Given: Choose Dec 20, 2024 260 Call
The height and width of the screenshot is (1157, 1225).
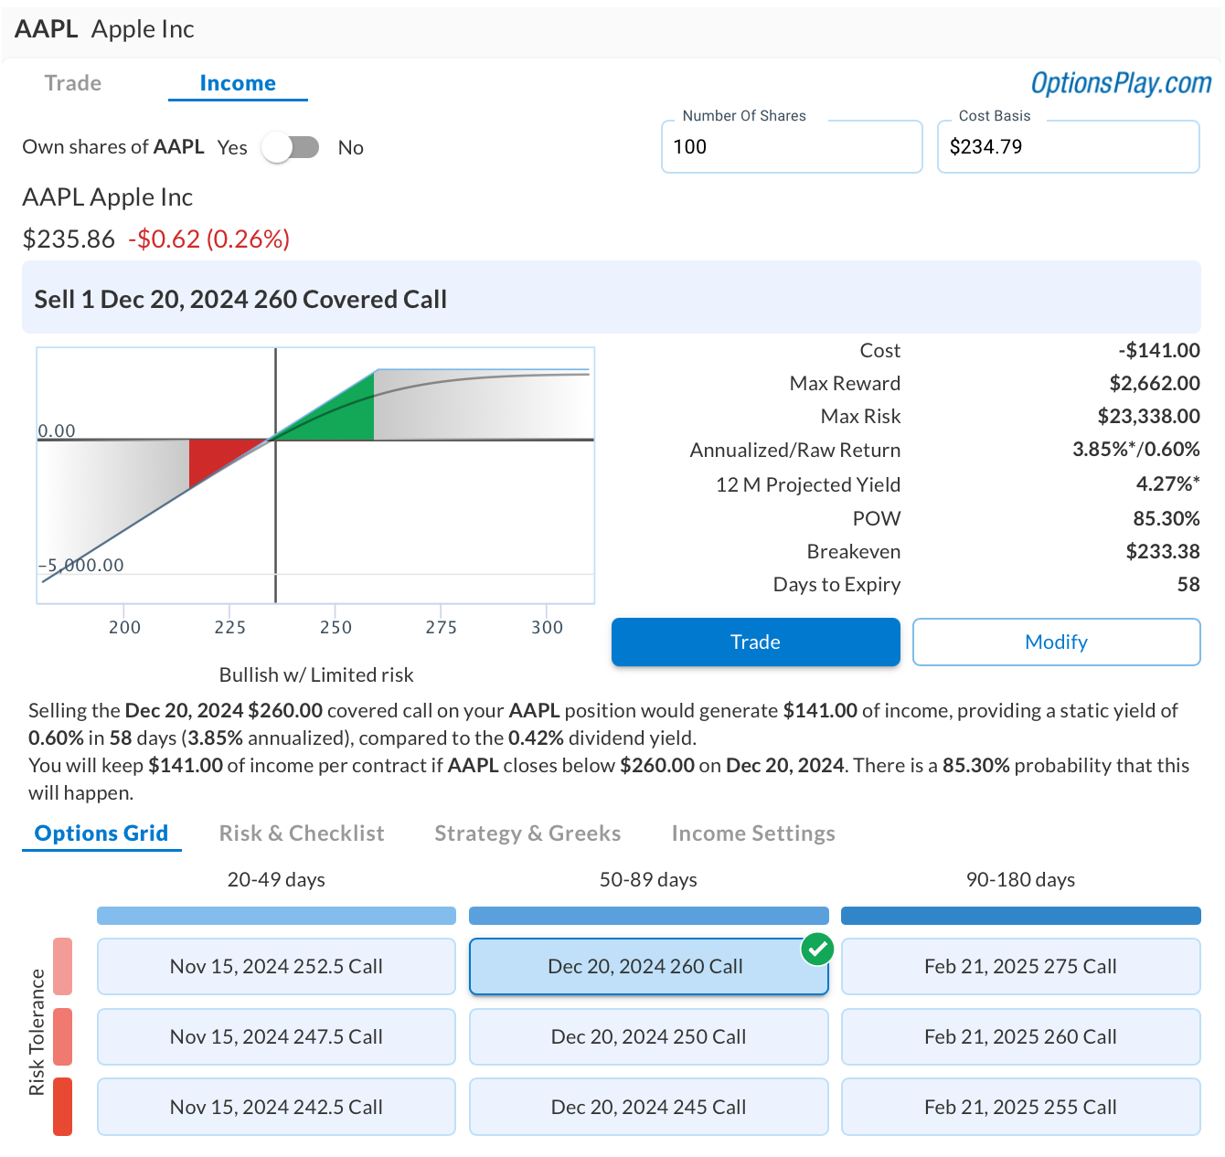Looking at the screenshot, I should (648, 966).
